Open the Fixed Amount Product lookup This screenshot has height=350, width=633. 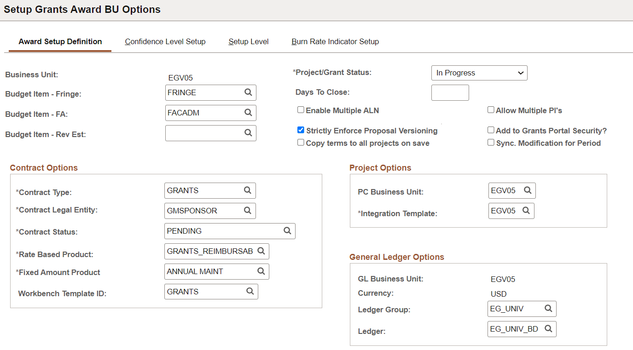261,271
